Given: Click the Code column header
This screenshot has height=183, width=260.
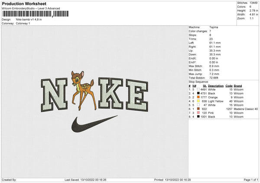Looking at the screenshot, I should (x=229, y=86).
